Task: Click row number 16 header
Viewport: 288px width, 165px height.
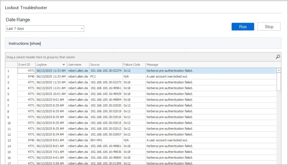Action: pos(11,158)
